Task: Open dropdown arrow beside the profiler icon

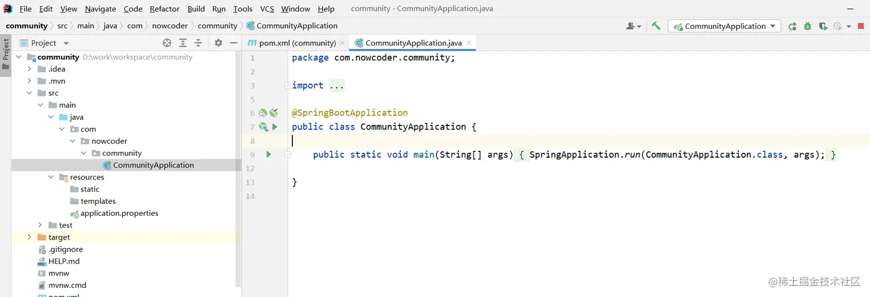Action: (849, 26)
